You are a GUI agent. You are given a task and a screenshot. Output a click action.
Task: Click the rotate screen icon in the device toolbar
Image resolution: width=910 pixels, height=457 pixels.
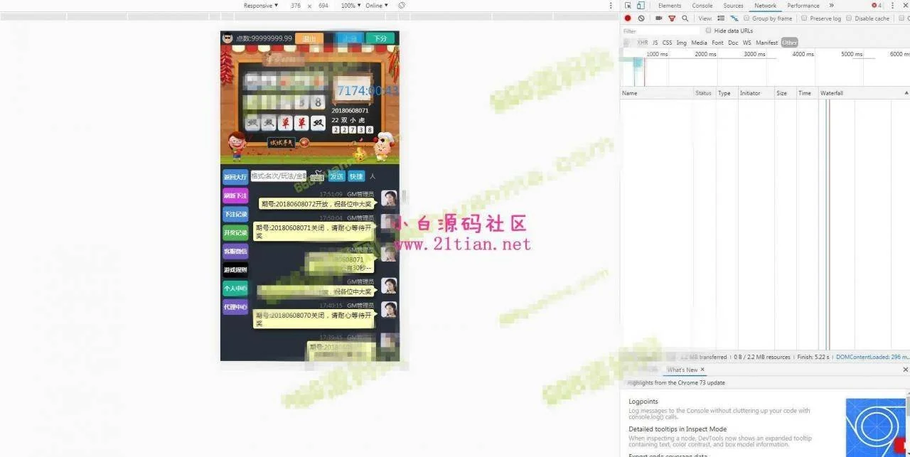[402, 6]
